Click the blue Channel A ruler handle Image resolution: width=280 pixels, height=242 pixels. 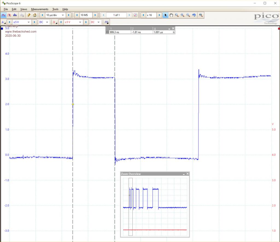point(2,28)
